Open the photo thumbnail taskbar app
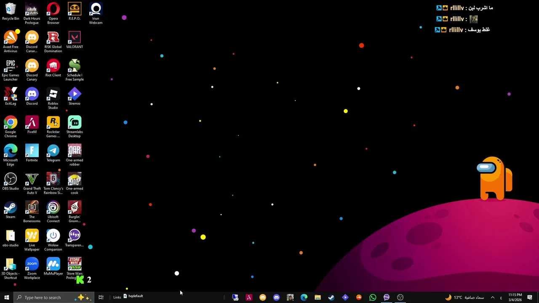The image size is (539, 303). pos(290,298)
